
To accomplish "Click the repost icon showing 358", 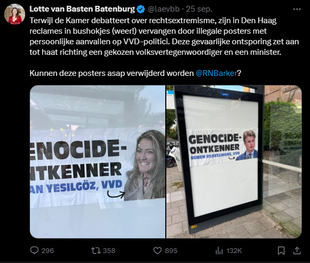I will (x=96, y=251).
